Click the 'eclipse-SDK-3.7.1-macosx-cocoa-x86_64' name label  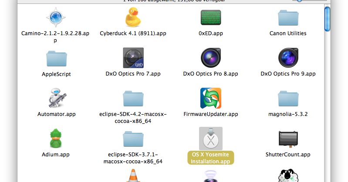pos(133,158)
